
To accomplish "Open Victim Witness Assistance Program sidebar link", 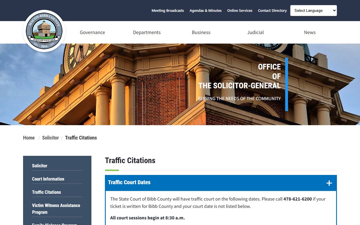I will [56, 209].
